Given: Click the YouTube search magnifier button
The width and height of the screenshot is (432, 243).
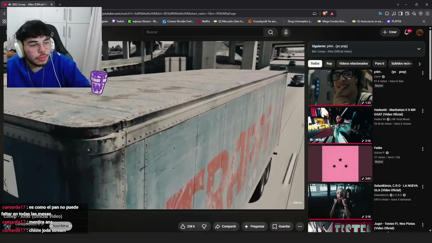Looking at the screenshot, I should tap(271, 32).
